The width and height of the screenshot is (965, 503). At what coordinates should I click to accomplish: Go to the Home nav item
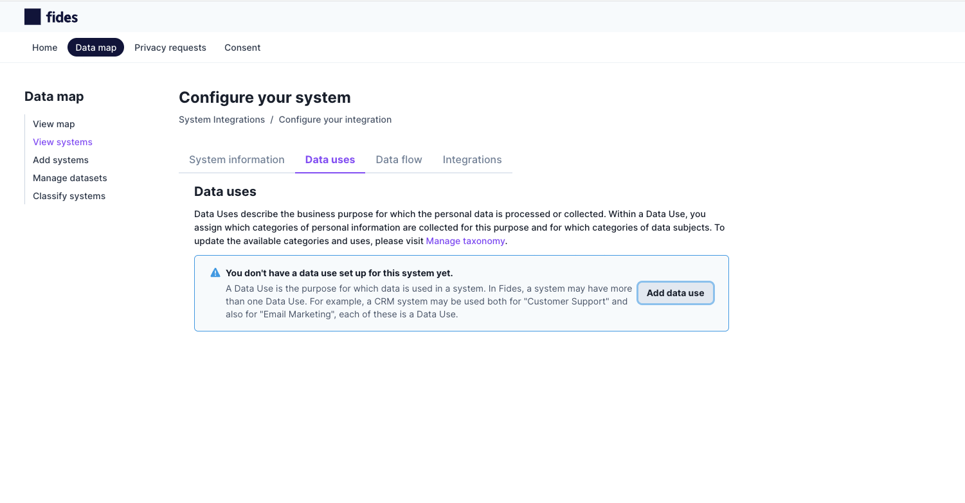coord(45,48)
